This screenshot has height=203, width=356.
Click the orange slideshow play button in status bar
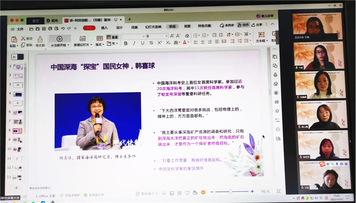coord(203,192)
